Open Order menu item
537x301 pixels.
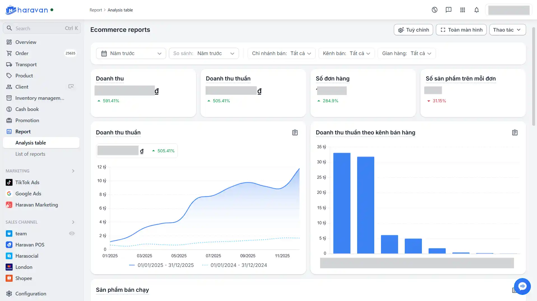[x=41, y=53]
